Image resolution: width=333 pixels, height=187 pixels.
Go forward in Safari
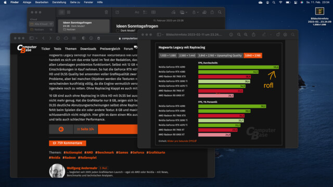(50, 38)
